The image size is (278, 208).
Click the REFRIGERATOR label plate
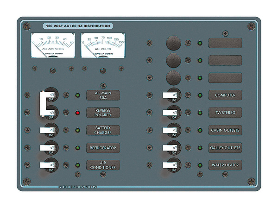point(103,148)
